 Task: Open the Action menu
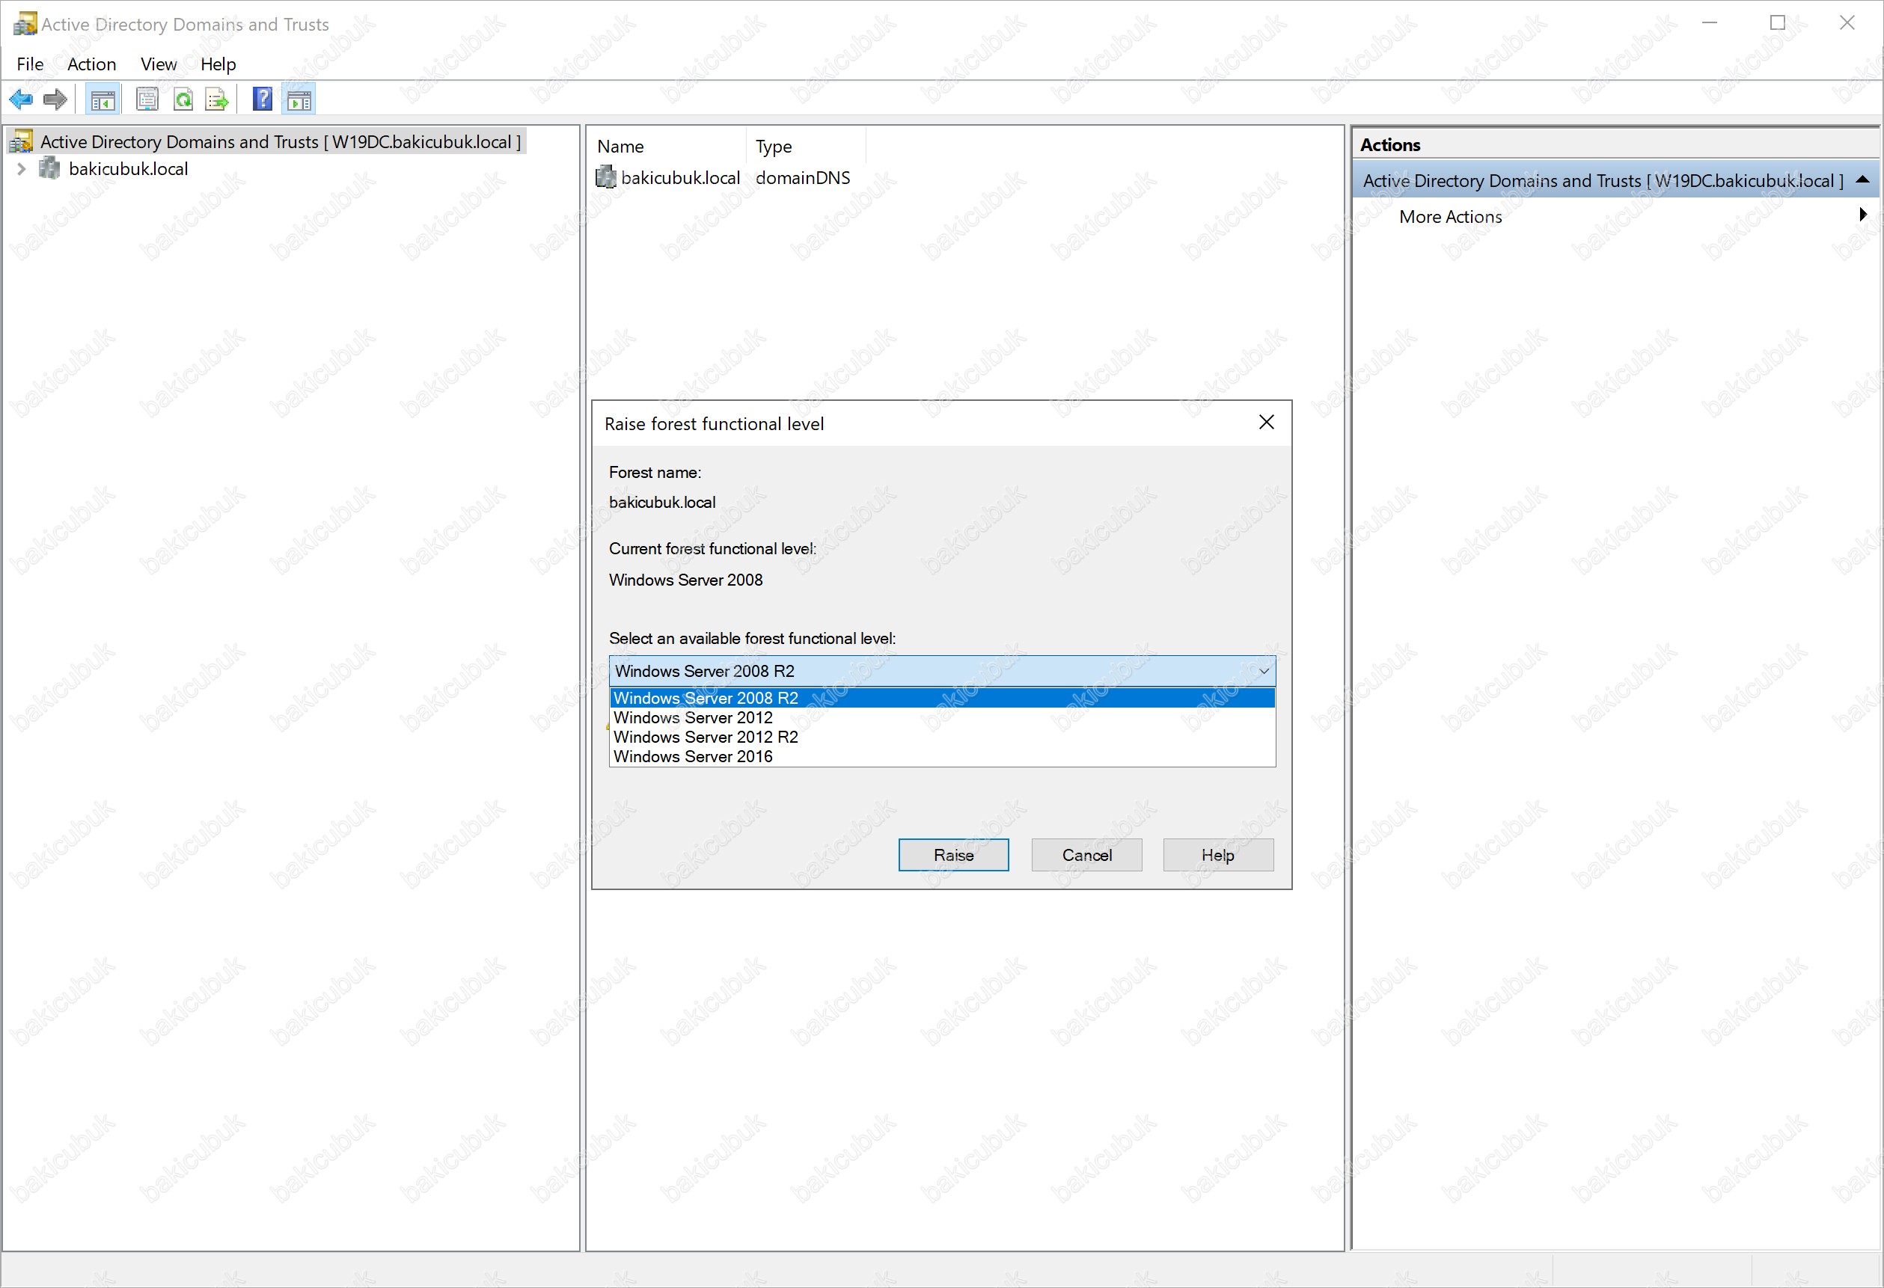[91, 64]
